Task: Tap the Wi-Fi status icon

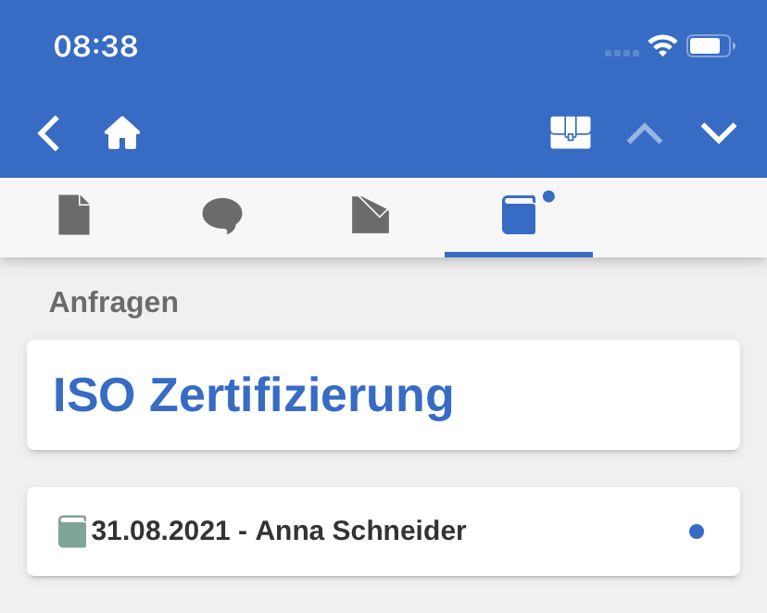Action: click(662, 45)
